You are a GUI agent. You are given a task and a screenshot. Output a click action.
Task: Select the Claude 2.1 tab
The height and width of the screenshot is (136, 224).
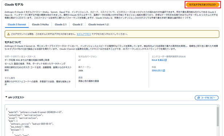point(61,25)
